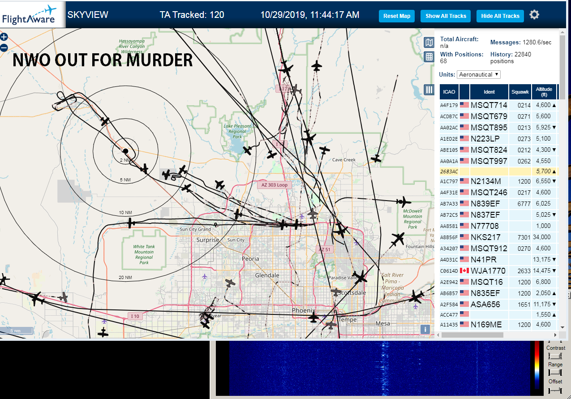This screenshot has height=399, width=571.
Task: Click the table scrollbar left arrow
Action: (437, 335)
